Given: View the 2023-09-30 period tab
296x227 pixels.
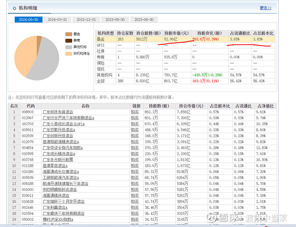Looking at the screenshot, I should [x=115, y=20].
